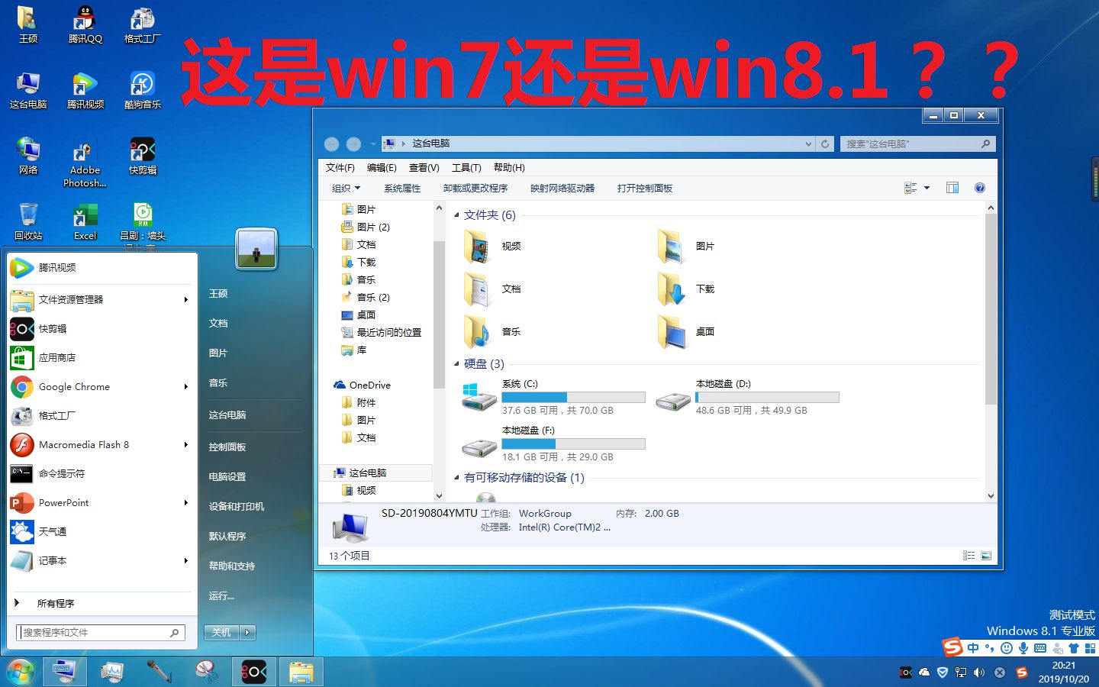
Task: Click the 搜索"这台电脑" search field
Action: (x=917, y=144)
